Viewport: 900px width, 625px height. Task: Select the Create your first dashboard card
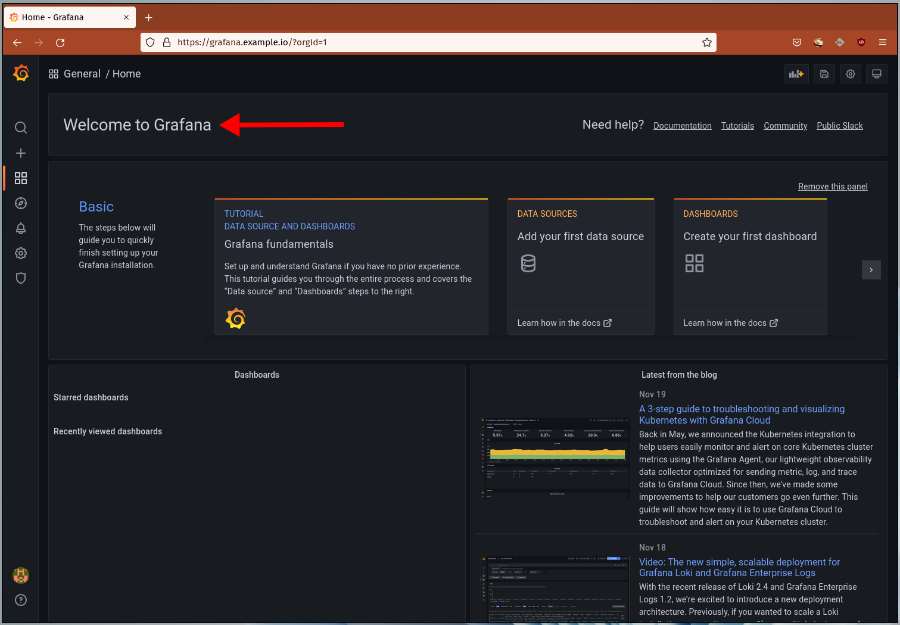(750, 266)
